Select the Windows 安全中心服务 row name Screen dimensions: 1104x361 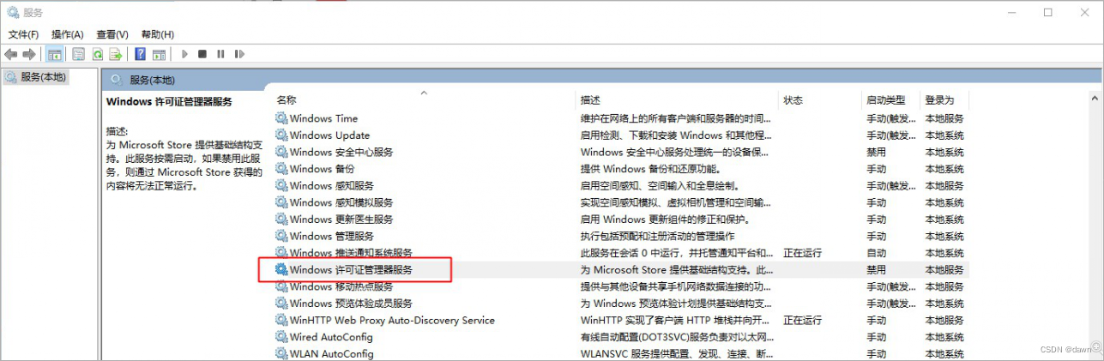341,152
